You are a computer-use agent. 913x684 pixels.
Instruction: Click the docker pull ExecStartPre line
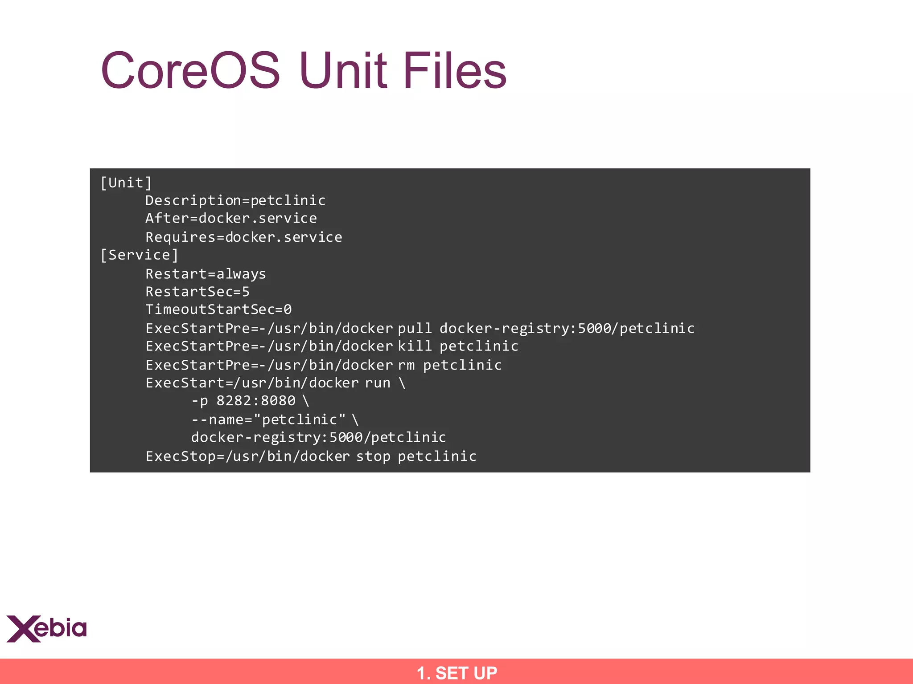[x=419, y=328]
